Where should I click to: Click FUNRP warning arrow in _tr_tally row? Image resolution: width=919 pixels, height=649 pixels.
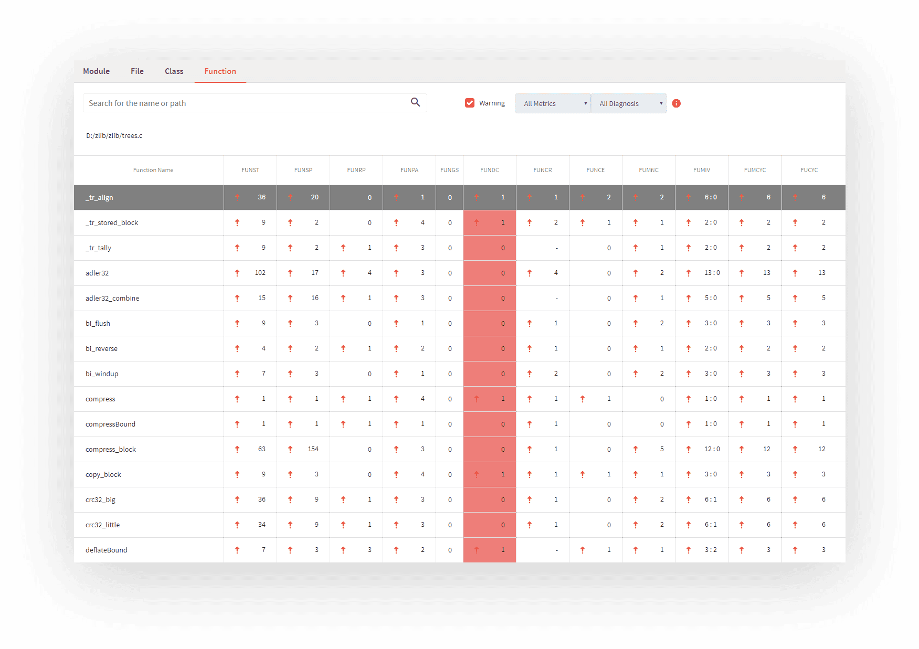tap(343, 248)
